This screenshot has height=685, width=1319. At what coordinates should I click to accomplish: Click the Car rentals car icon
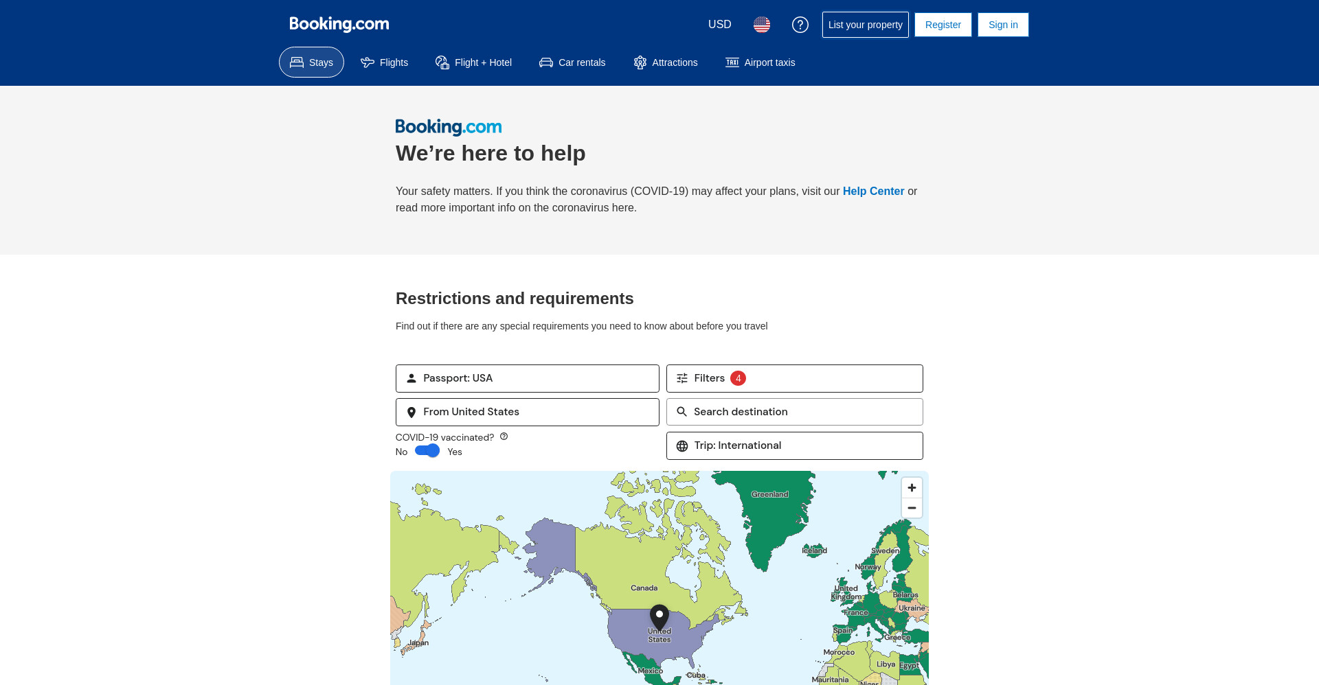coord(546,62)
